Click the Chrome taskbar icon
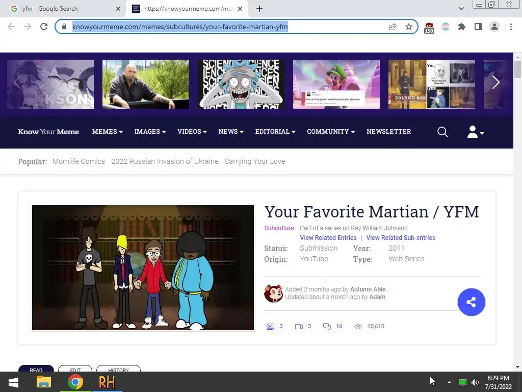Screen dimensions: 522x392 pos(75,382)
